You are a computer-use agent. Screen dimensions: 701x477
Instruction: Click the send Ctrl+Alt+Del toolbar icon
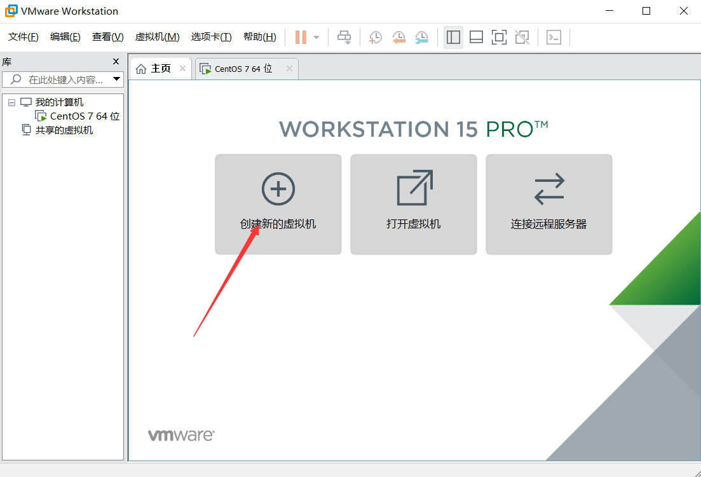point(344,37)
